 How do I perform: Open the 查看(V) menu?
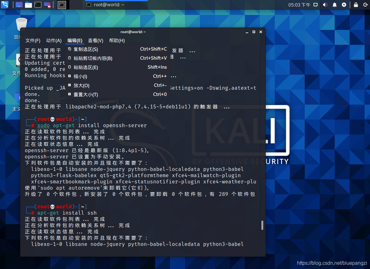[x=95, y=40]
